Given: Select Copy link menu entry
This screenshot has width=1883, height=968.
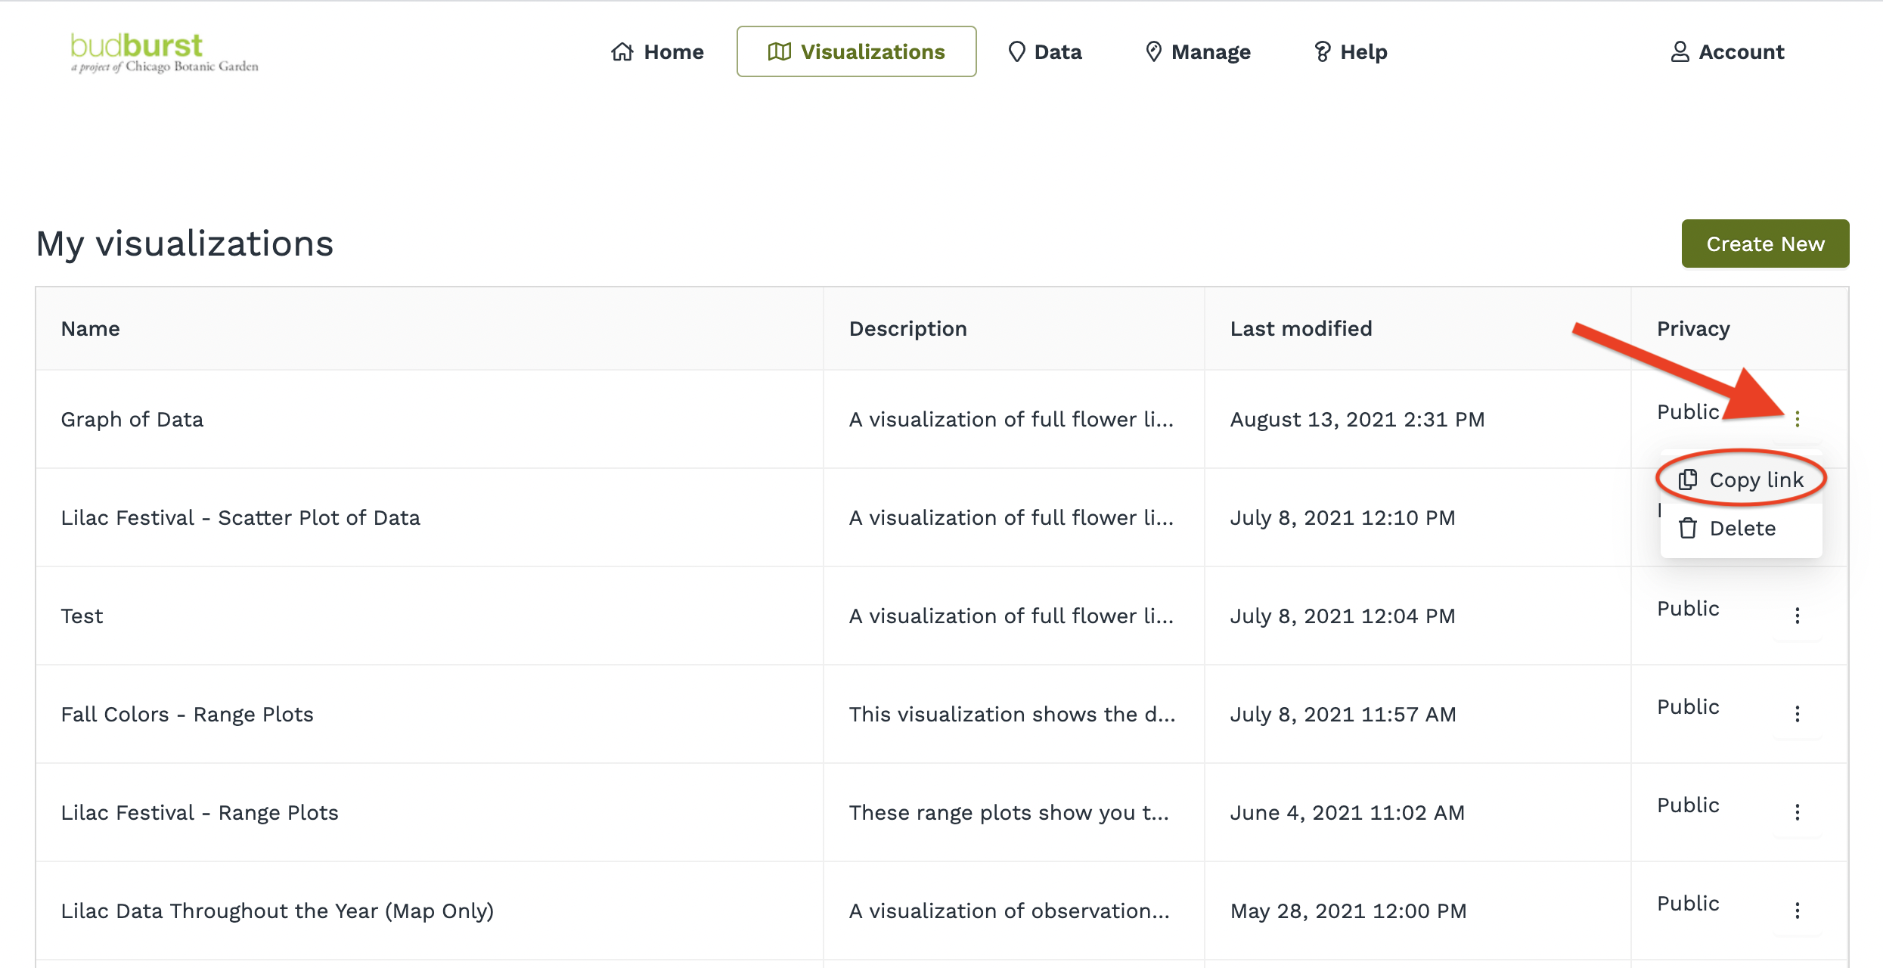Looking at the screenshot, I should click(x=1755, y=479).
